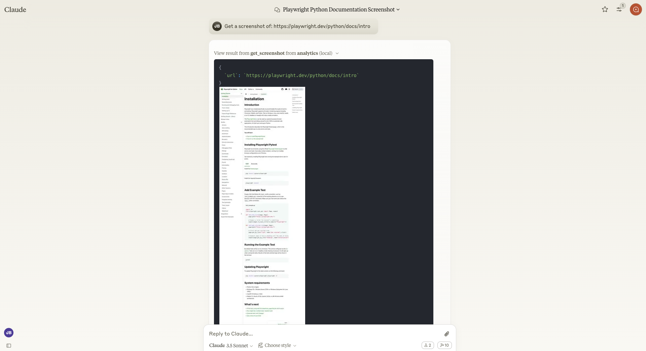The width and height of the screenshot is (646, 351).
Task: Click the pill showing 10 near the composer
Action: (444, 345)
